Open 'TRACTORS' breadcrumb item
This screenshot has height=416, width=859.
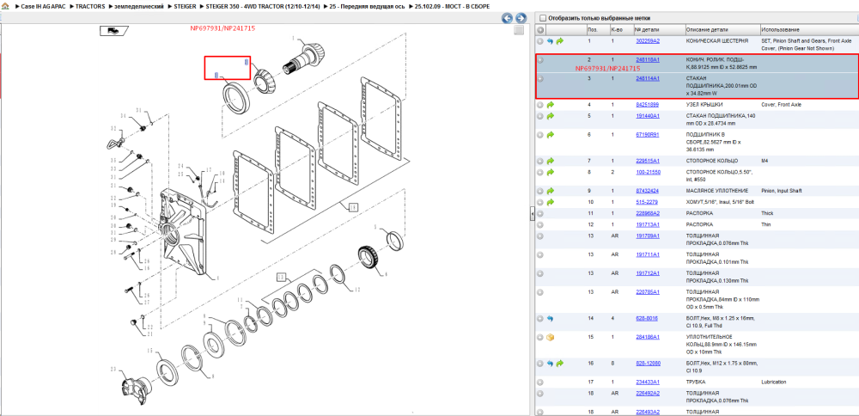90,6
